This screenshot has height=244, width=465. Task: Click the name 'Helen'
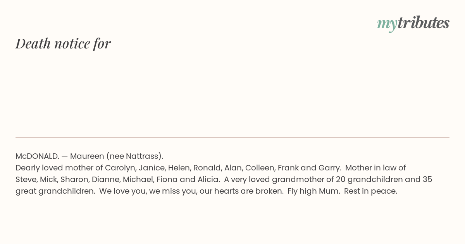pos(179,168)
